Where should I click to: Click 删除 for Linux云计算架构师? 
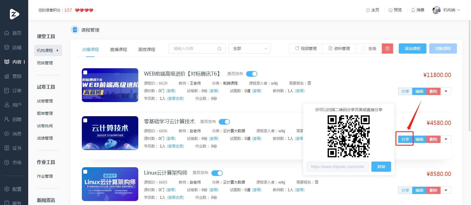pos(433,190)
